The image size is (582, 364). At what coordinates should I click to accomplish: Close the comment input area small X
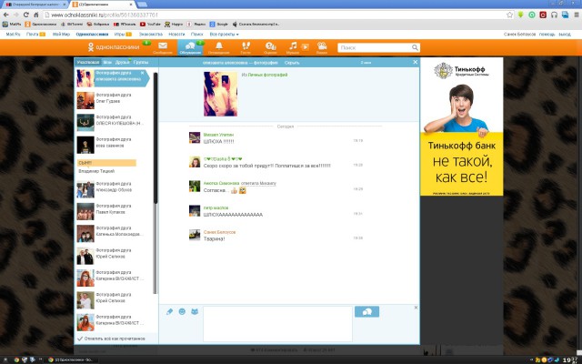[x=416, y=308]
